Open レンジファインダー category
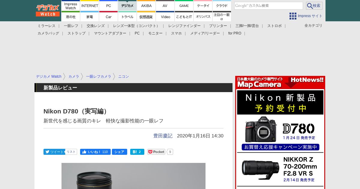 pyautogui.click(x=184, y=26)
